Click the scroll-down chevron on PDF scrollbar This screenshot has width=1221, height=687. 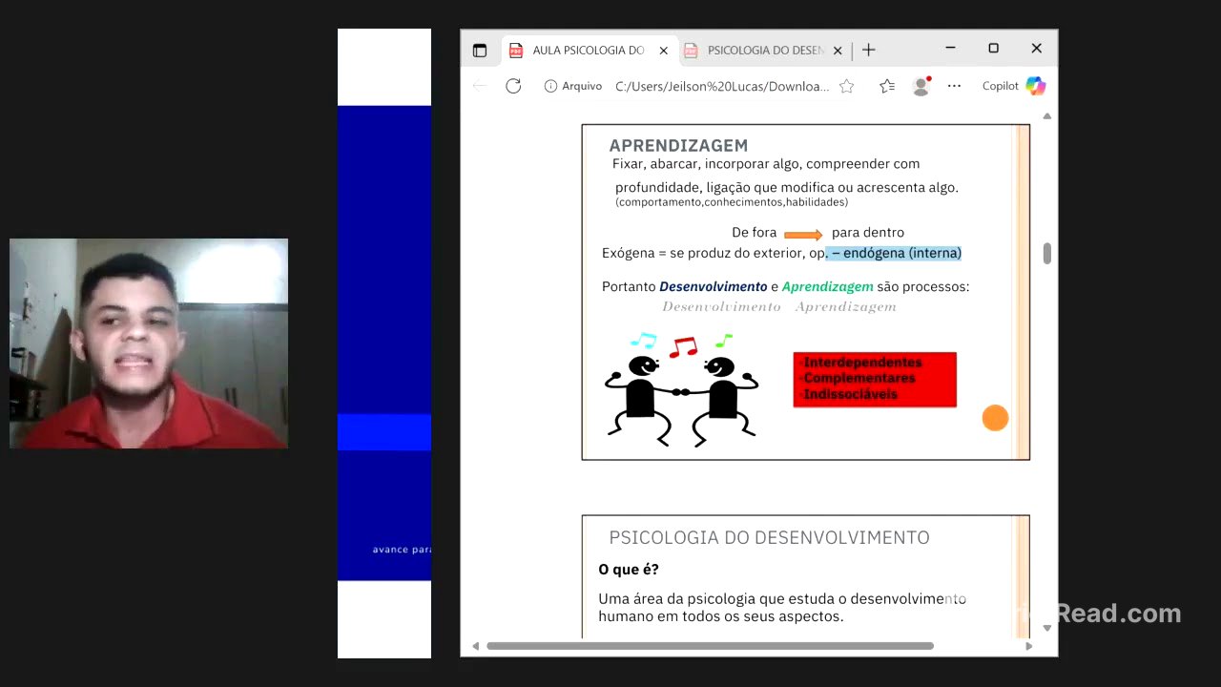pyautogui.click(x=1046, y=627)
